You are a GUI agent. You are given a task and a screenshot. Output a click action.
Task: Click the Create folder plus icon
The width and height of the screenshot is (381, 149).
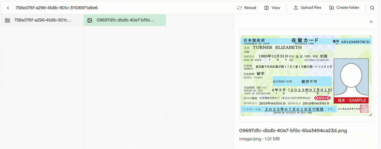(332, 8)
